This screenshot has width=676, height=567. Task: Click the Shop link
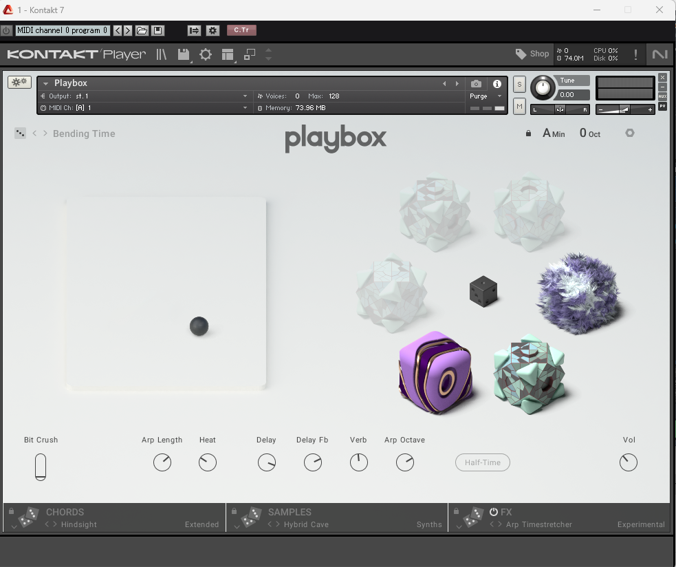click(x=539, y=54)
